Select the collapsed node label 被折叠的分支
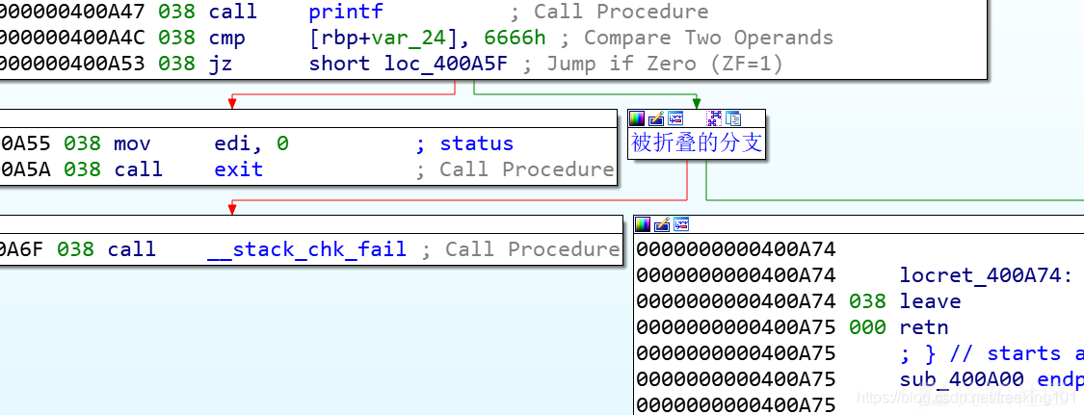Screen dimensions: 1084x415 pos(696,143)
